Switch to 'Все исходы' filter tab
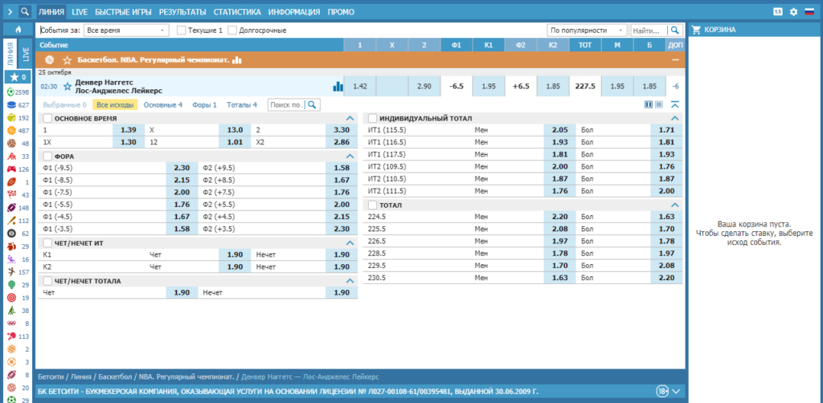This screenshot has width=823, height=403. [x=115, y=105]
